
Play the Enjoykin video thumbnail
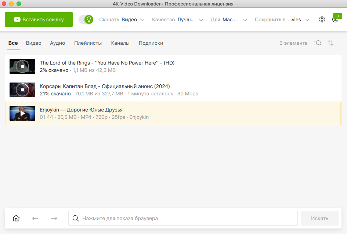tap(22, 114)
